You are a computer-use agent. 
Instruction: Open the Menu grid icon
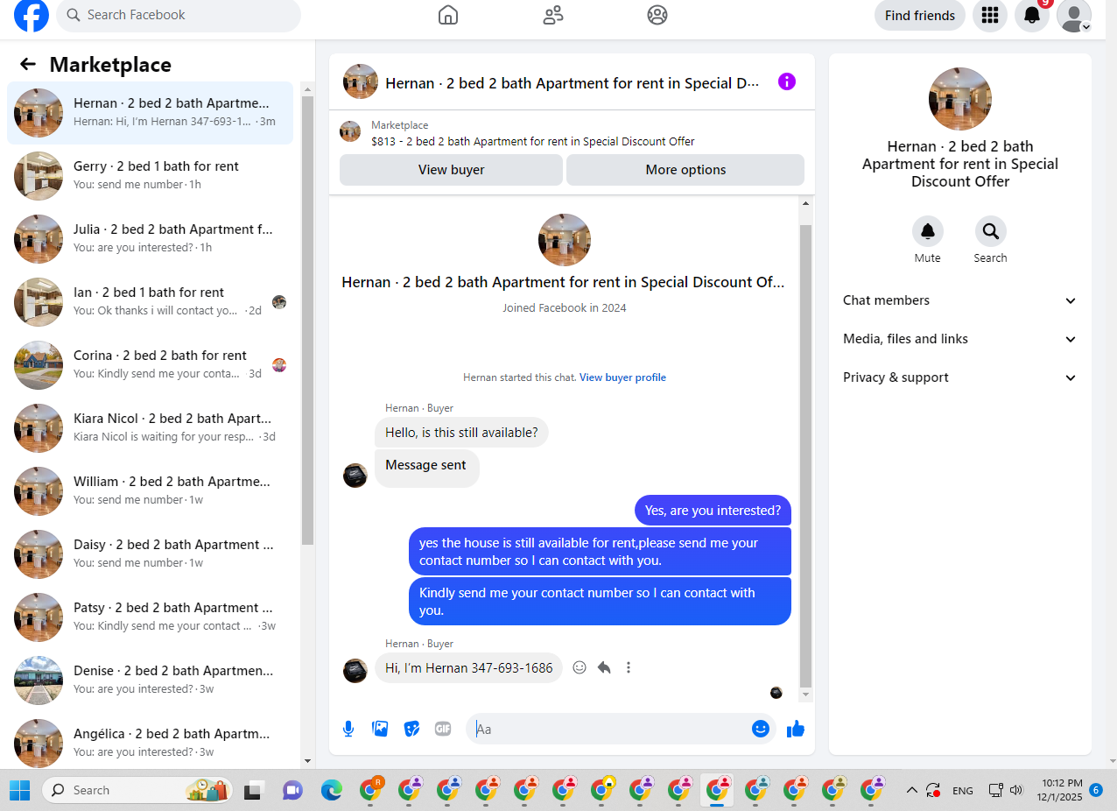(x=990, y=15)
